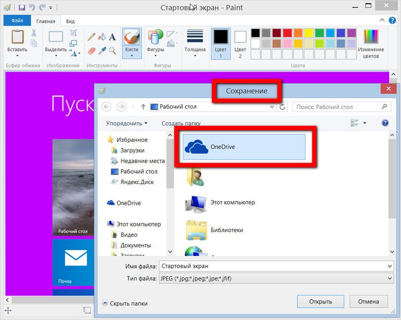Click the Refresh icon beside address bar
The height and width of the screenshot is (320, 401).
click(x=282, y=107)
